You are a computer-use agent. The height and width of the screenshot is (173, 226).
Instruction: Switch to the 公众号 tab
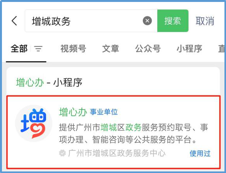tap(148, 49)
